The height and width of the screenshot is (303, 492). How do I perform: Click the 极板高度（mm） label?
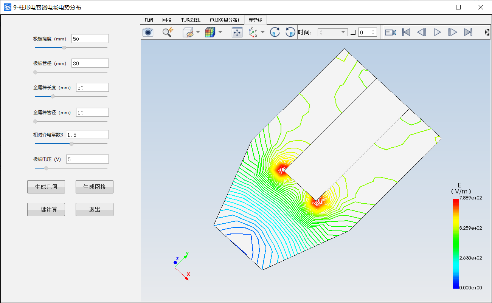click(x=50, y=39)
